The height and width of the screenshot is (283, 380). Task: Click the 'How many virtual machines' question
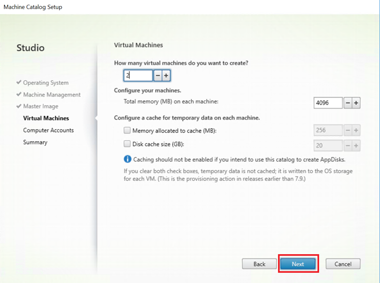(x=181, y=63)
